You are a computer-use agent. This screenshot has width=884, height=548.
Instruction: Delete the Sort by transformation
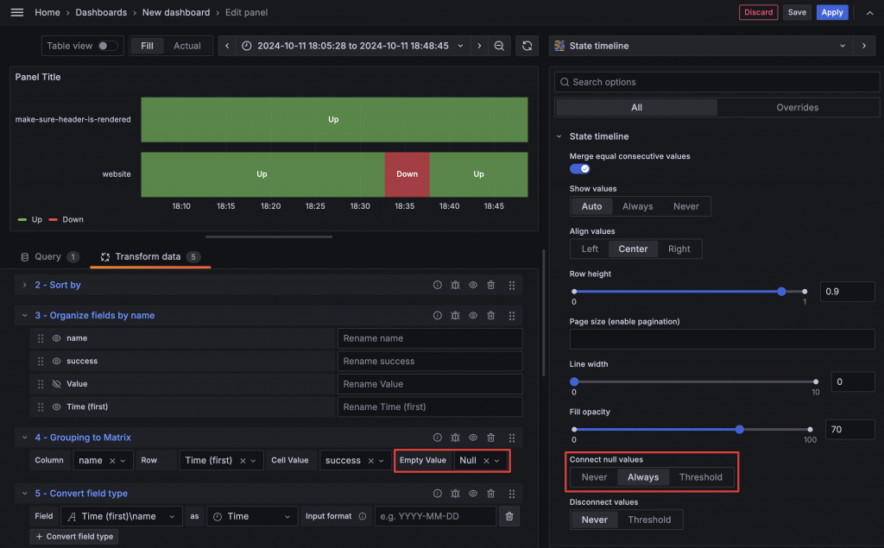pyautogui.click(x=491, y=285)
